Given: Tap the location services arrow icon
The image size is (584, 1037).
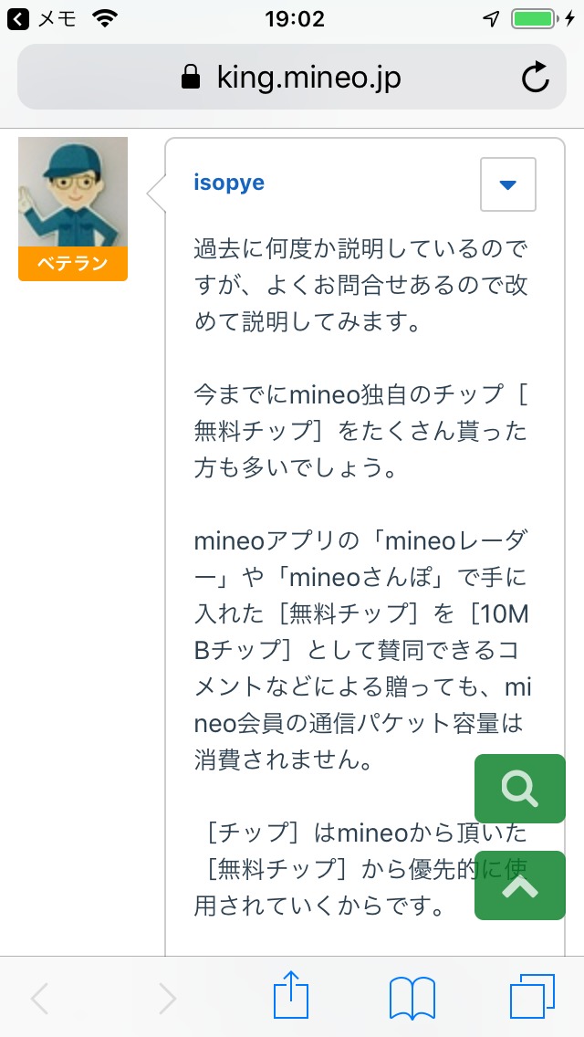Looking at the screenshot, I should 491,18.
